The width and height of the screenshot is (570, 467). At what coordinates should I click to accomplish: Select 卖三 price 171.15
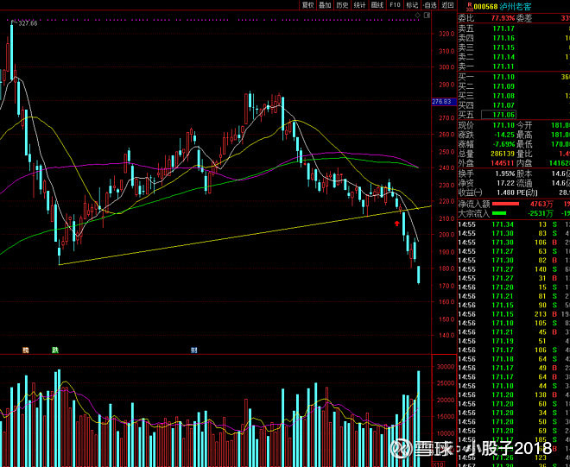click(x=503, y=47)
